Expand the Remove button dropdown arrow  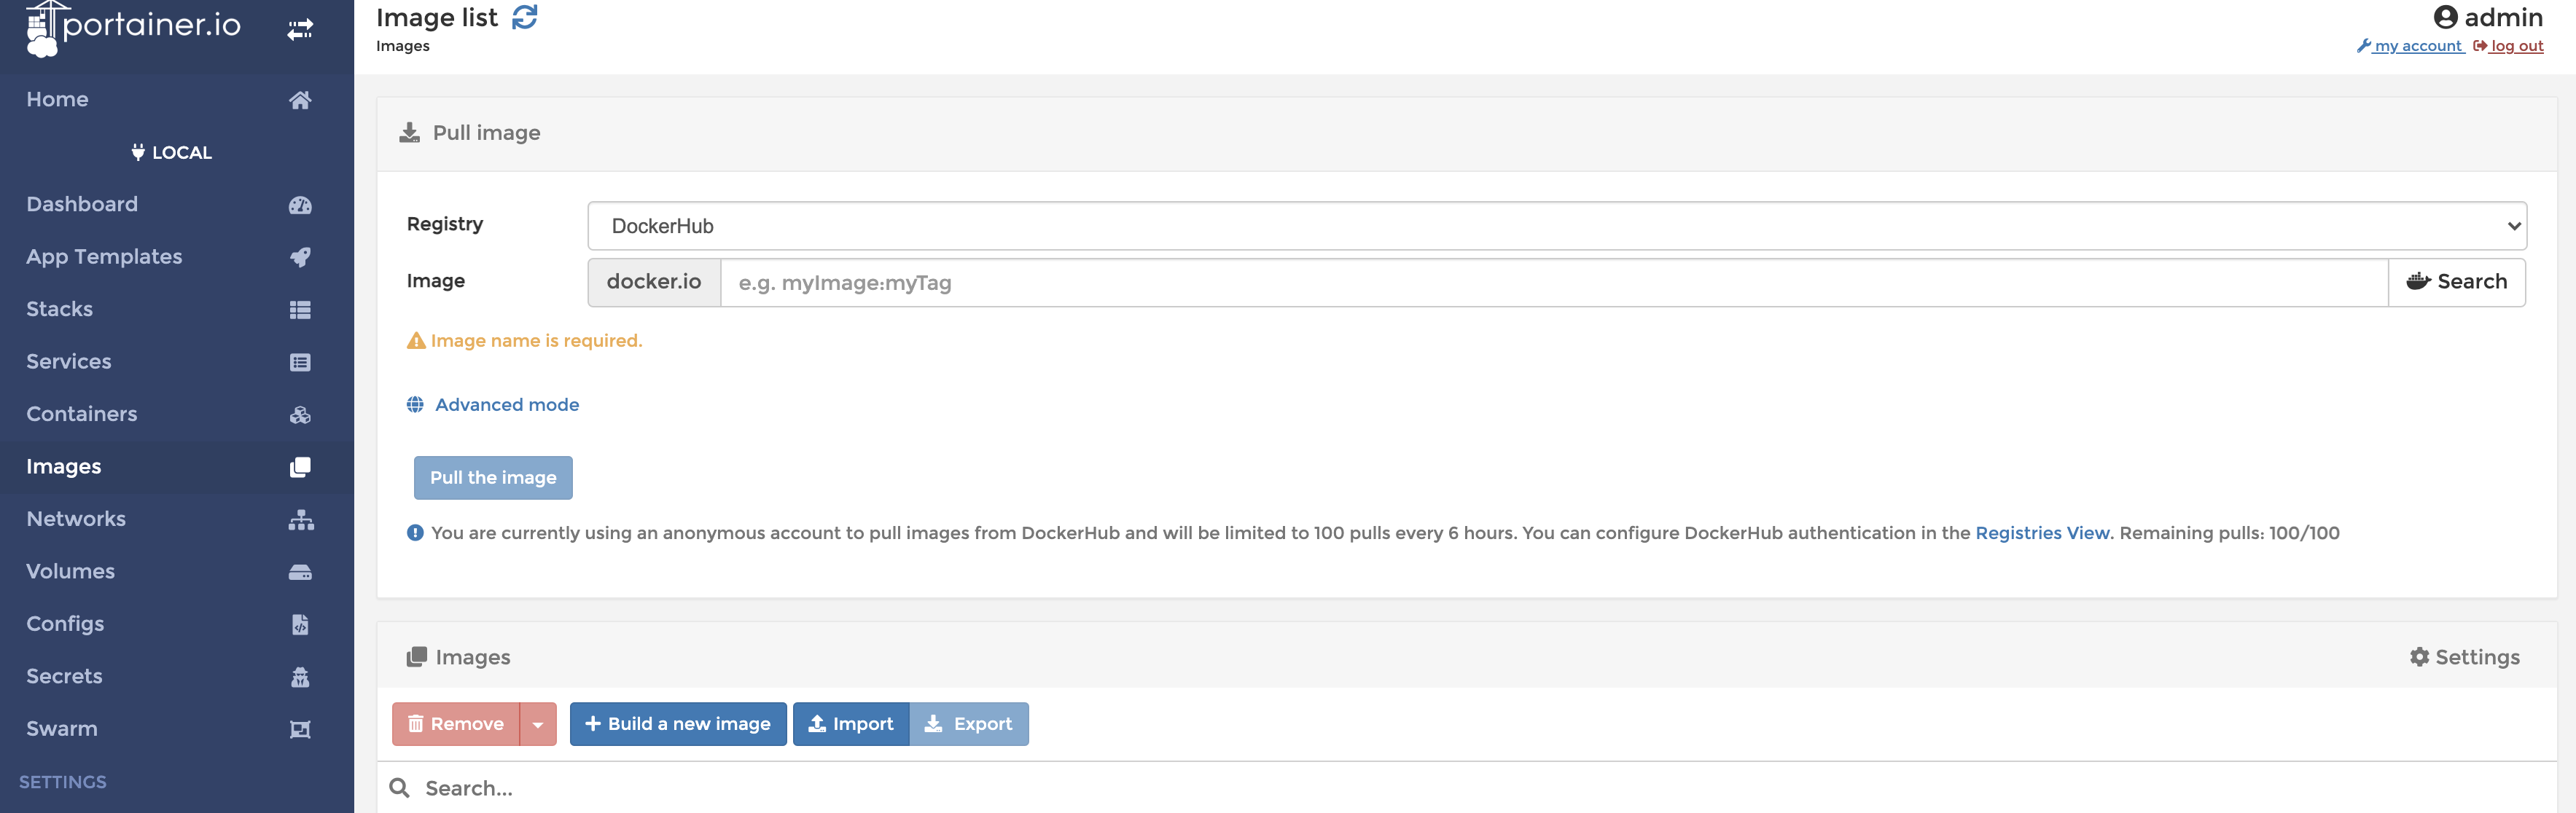[538, 724]
